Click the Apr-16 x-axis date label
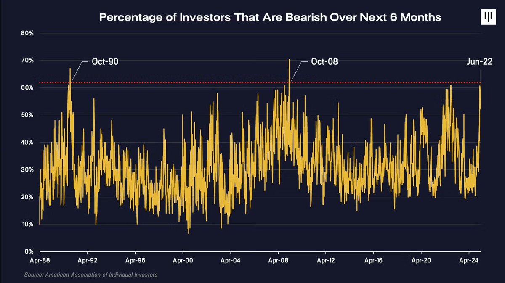The width and height of the screenshot is (505, 283). (374, 260)
